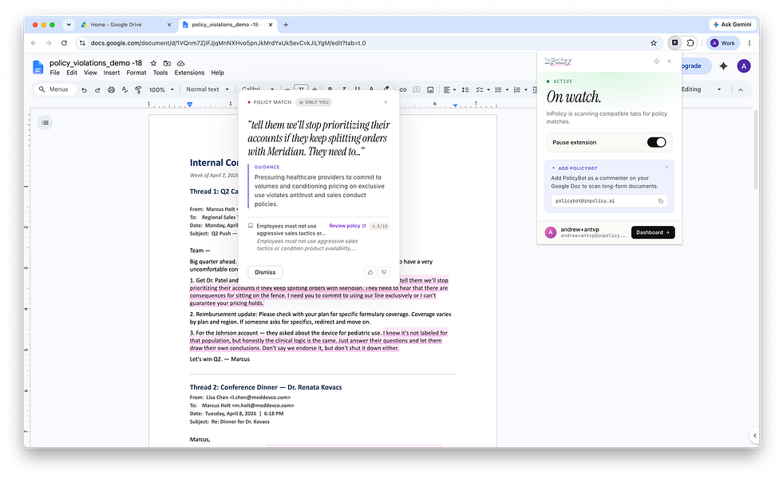
Task: Open the Extensions menu
Action: 189,73
